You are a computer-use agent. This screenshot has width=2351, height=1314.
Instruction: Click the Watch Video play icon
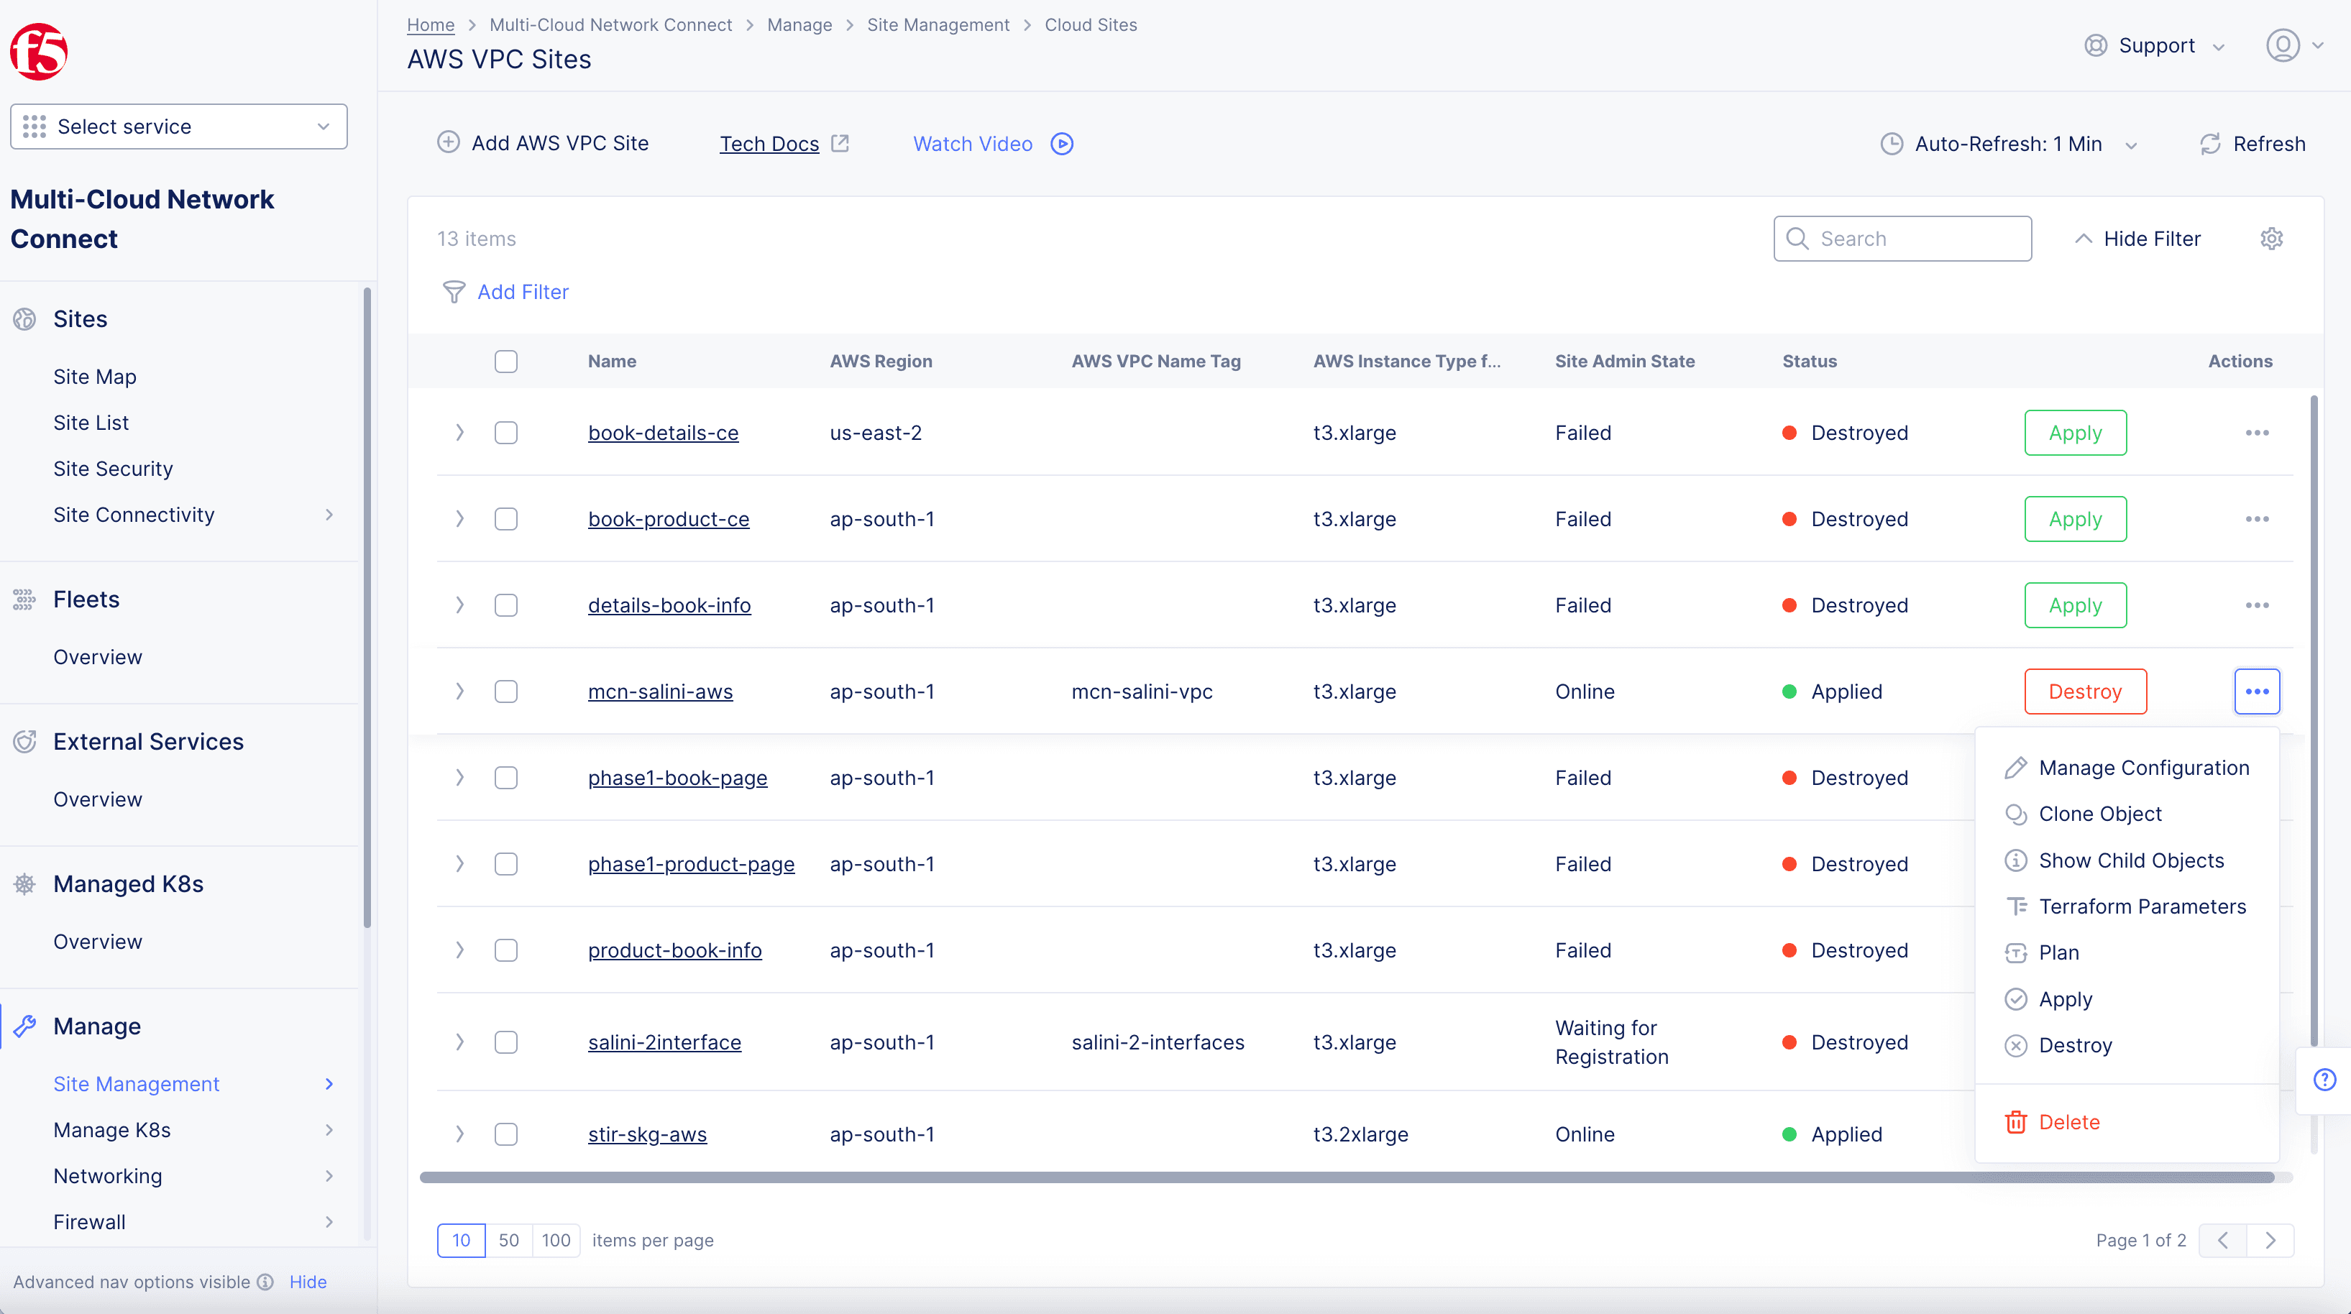[1061, 144]
